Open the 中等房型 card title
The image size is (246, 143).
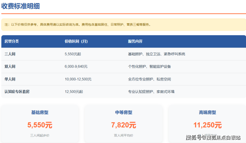[x=123, y=113]
